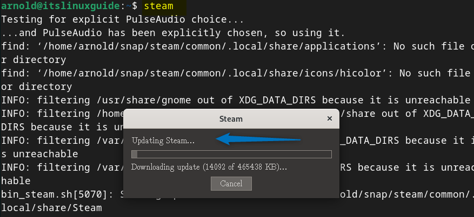Click the Cancel button in Steam dialog
474x217 pixels.
pyautogui.click(x=231, y=184)
